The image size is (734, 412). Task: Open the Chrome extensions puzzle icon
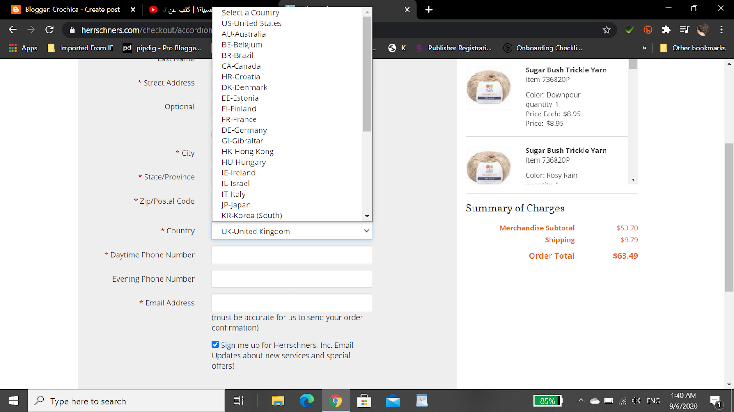click(666, 30)
